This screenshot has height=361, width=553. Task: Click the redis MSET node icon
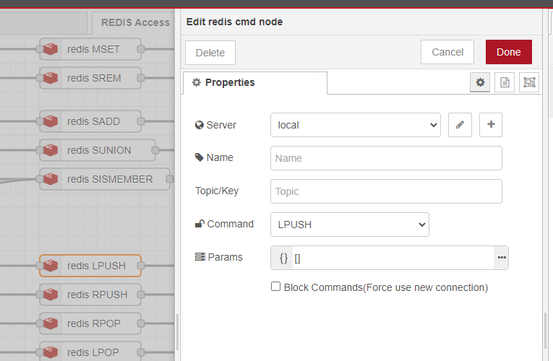(x=51, y=49)
